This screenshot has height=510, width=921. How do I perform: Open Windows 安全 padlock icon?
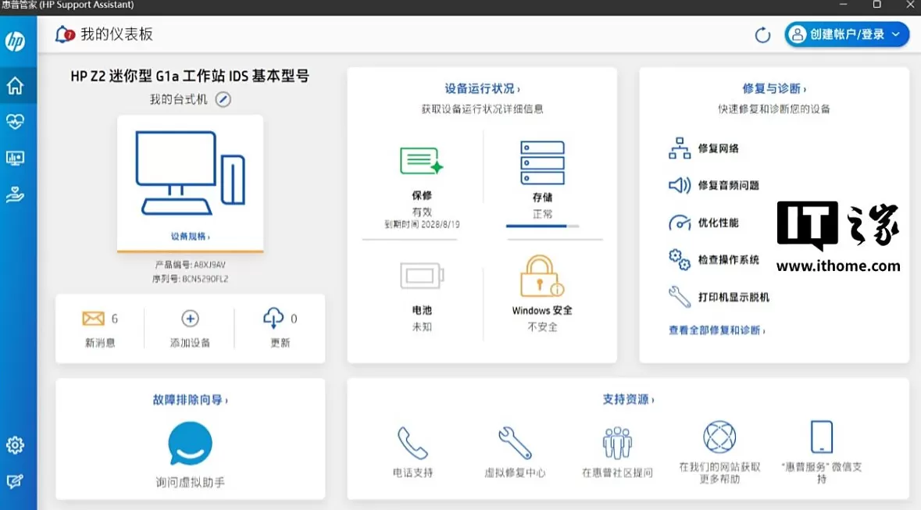pos(541,276)
